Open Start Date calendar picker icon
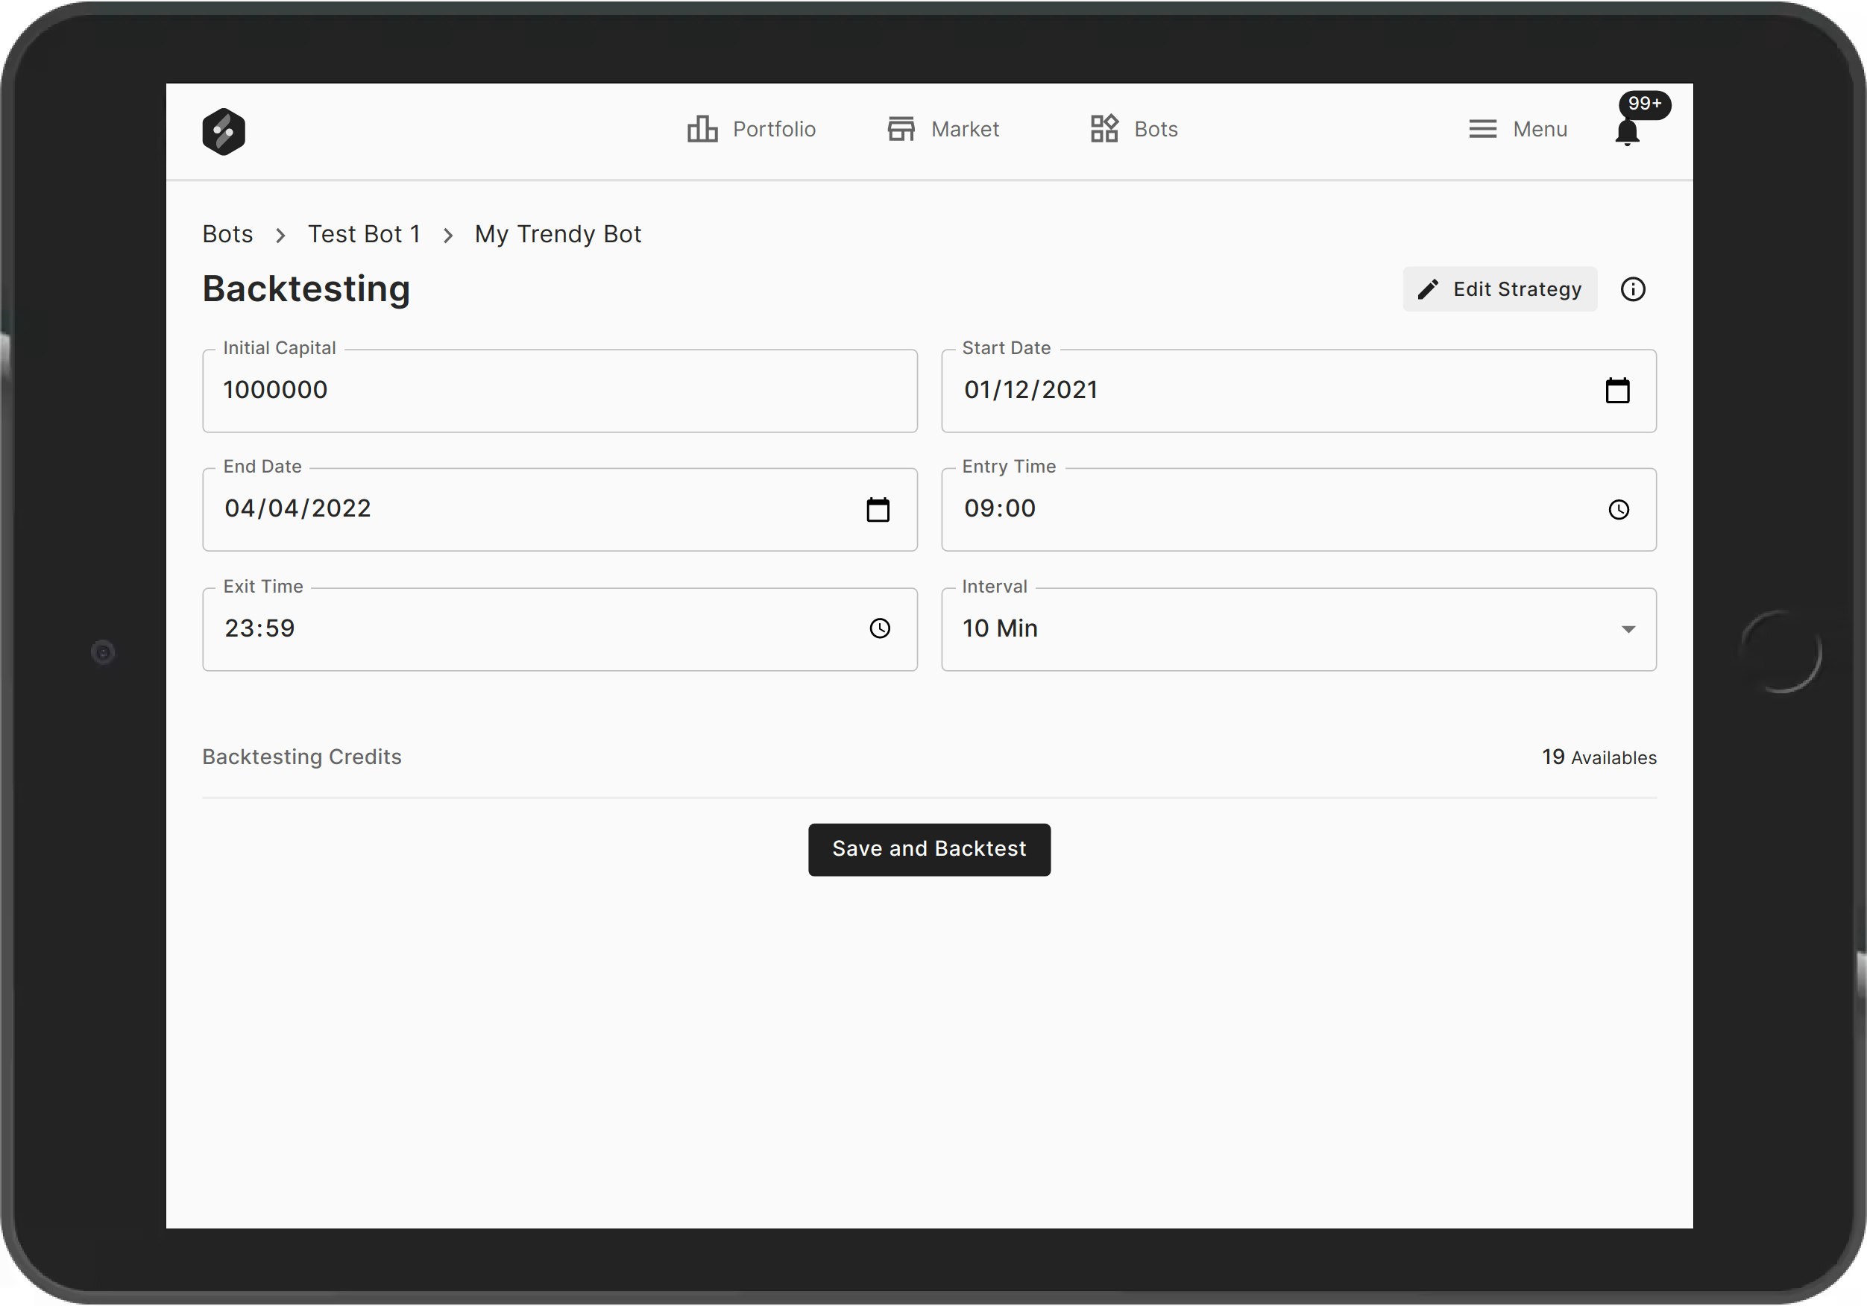This screenshot has width=1867, height=1306. tap(1617, 391)
